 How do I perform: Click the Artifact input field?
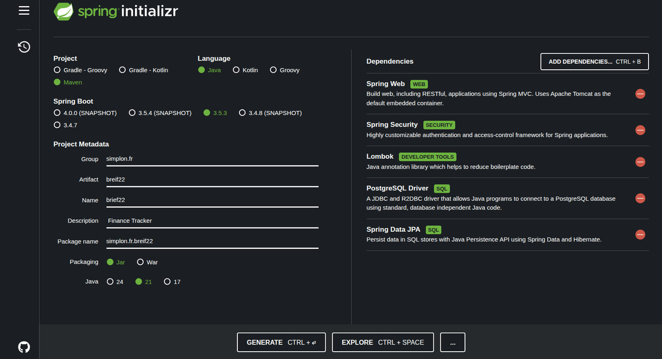point(212,179)
